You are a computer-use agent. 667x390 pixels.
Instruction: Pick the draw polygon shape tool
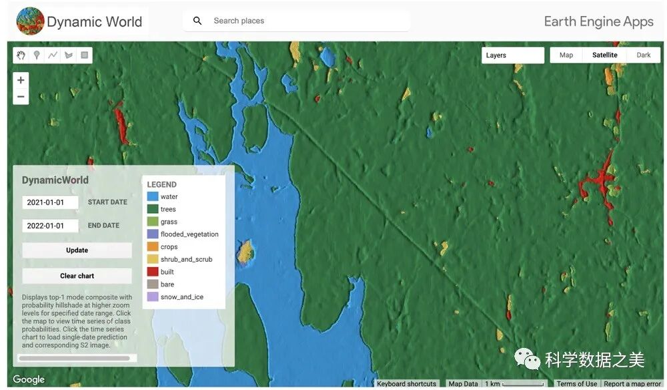(69, 55)
